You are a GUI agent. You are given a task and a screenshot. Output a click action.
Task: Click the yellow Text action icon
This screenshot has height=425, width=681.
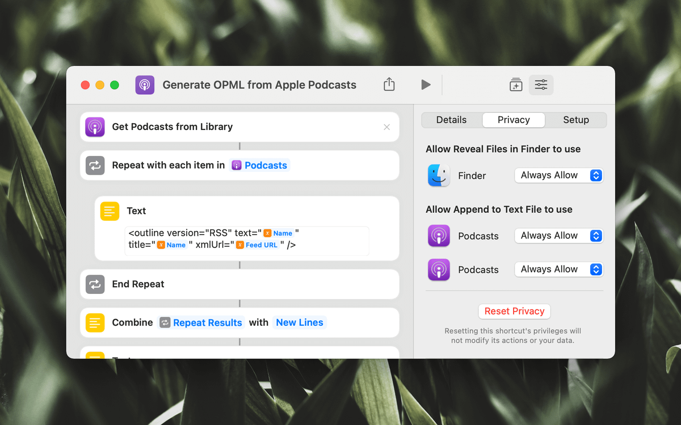point(110,211)
